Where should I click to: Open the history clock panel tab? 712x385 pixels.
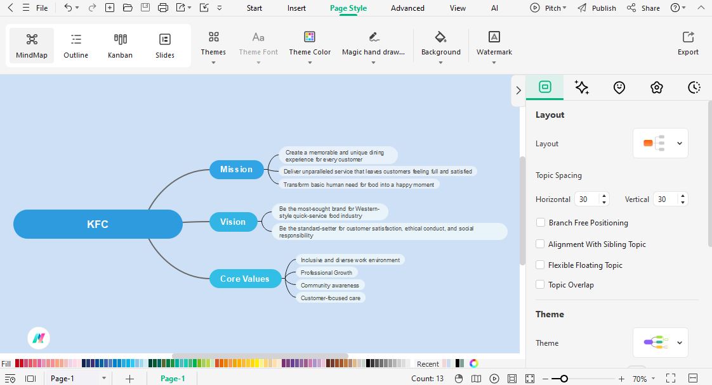[x=694, y=87]
